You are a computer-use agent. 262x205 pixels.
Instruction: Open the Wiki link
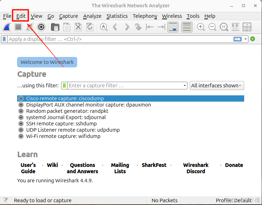point(52,165)
